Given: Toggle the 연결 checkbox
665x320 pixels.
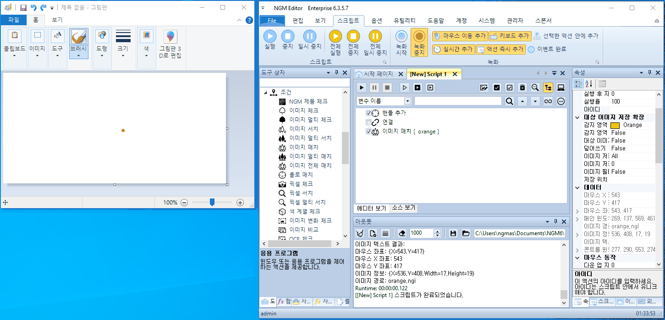Looking at the screenshot, I should (368, 122).
